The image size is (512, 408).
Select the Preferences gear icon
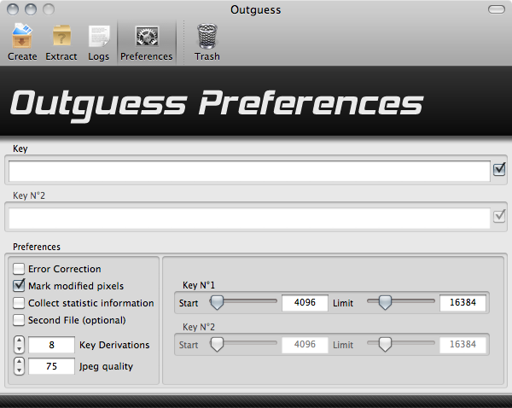147,36
